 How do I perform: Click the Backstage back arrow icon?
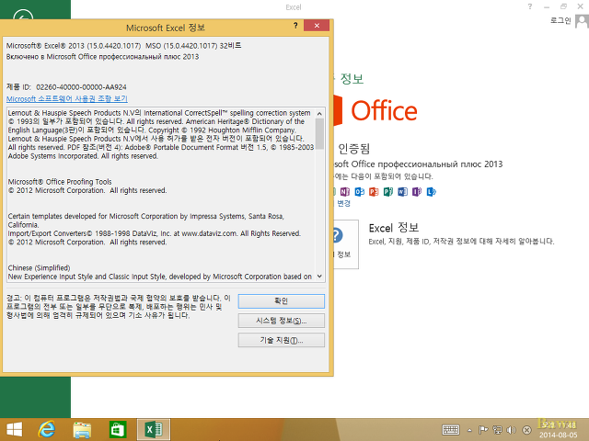click(x=23, y=15)
